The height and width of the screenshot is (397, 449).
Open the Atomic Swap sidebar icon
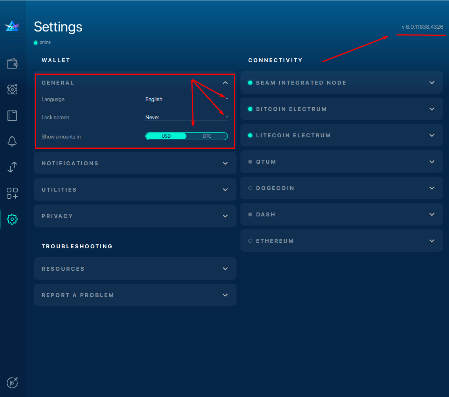coord(12,89)
